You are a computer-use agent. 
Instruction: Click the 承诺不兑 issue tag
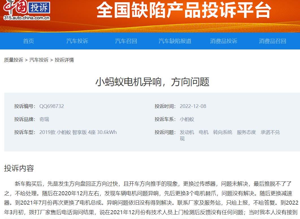270,132
